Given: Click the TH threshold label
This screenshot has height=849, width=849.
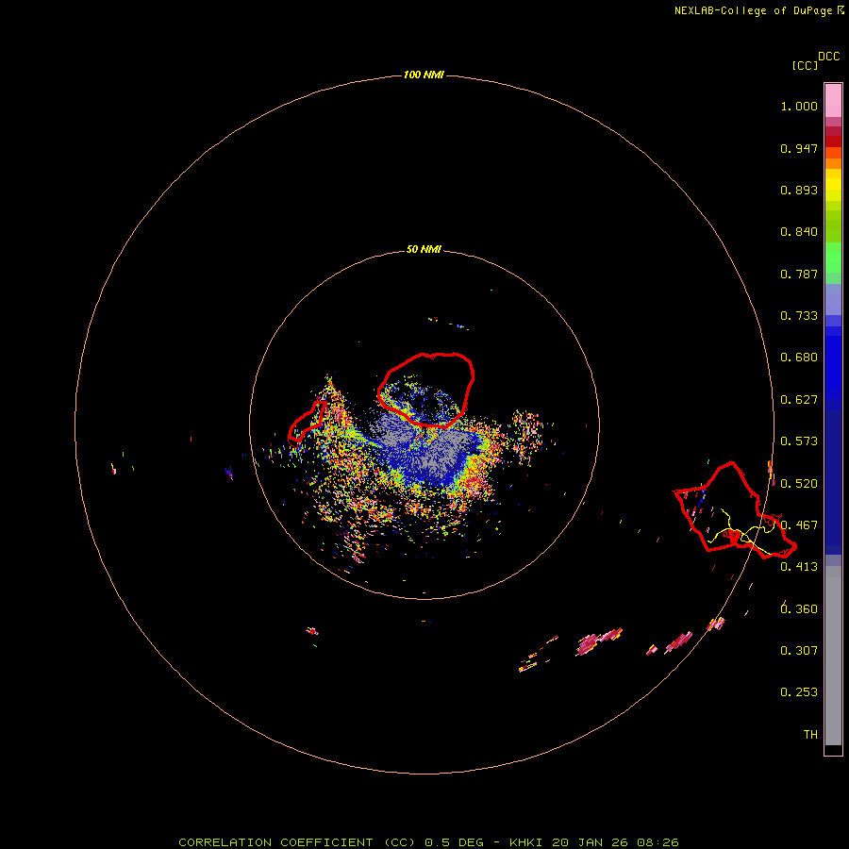Looking at the screenshot, I should click(810, 735).
